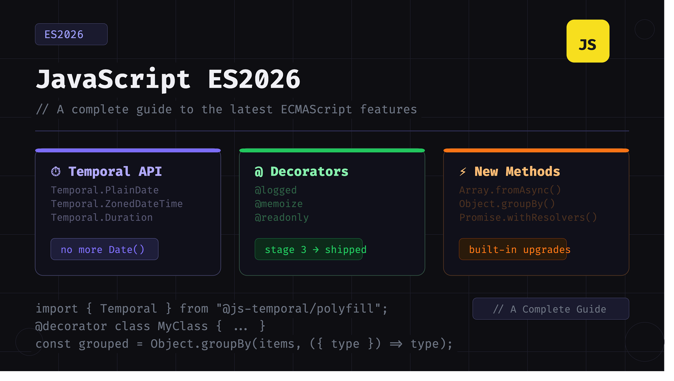Click the subtitle about latest ECMAScript features
Viewport: 674px width, 381px height.
tap(226, 109)
